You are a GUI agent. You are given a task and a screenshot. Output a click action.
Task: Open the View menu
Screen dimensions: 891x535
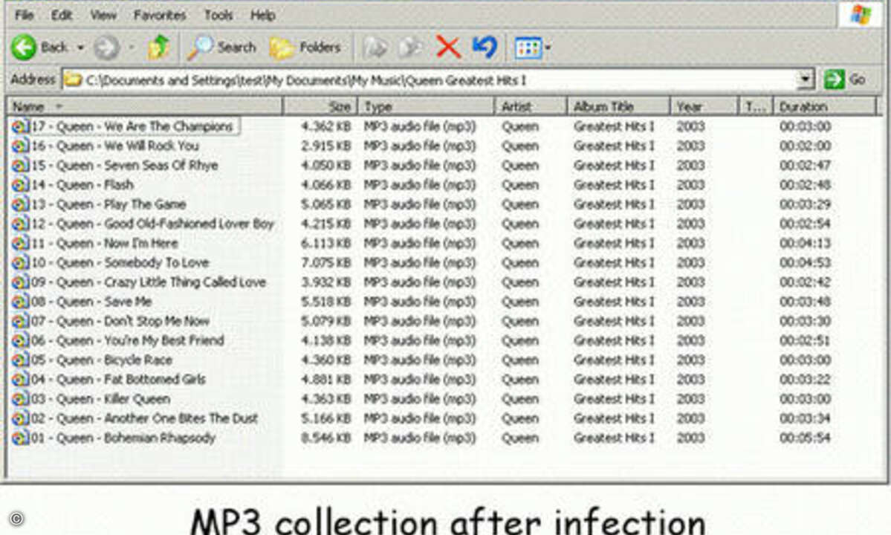pos(103,15)
